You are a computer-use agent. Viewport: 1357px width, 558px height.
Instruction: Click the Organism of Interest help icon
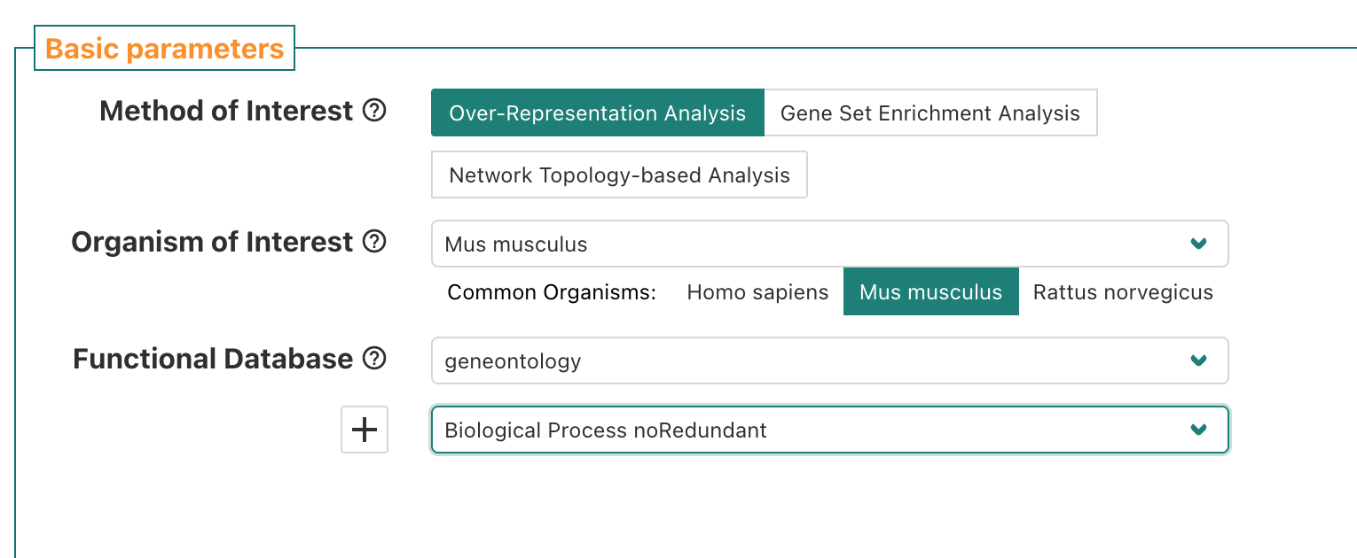pos(375,242)
